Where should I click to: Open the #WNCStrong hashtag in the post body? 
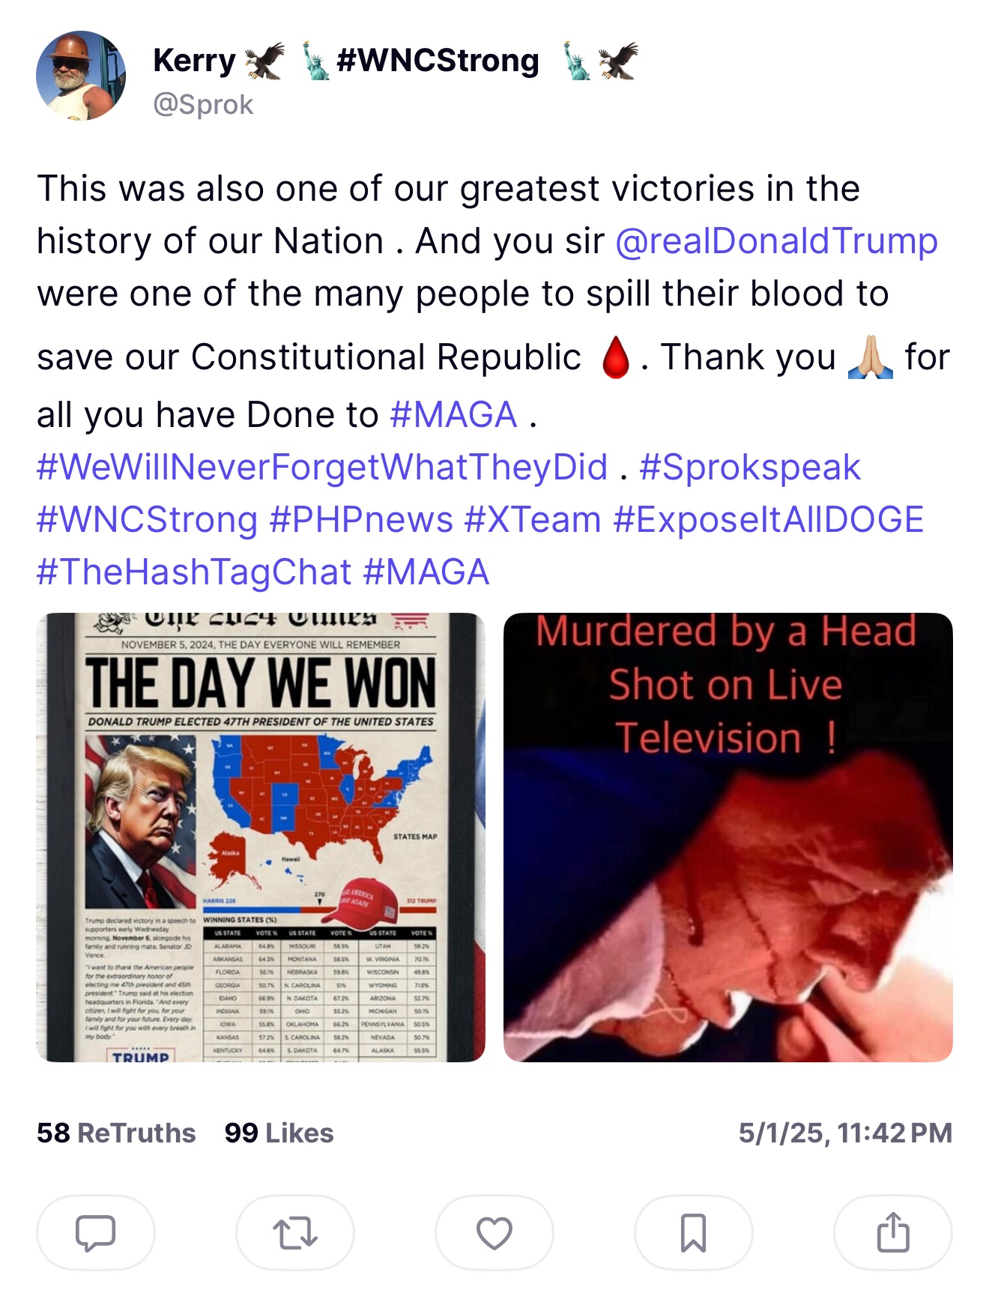[x=147, y=520]
